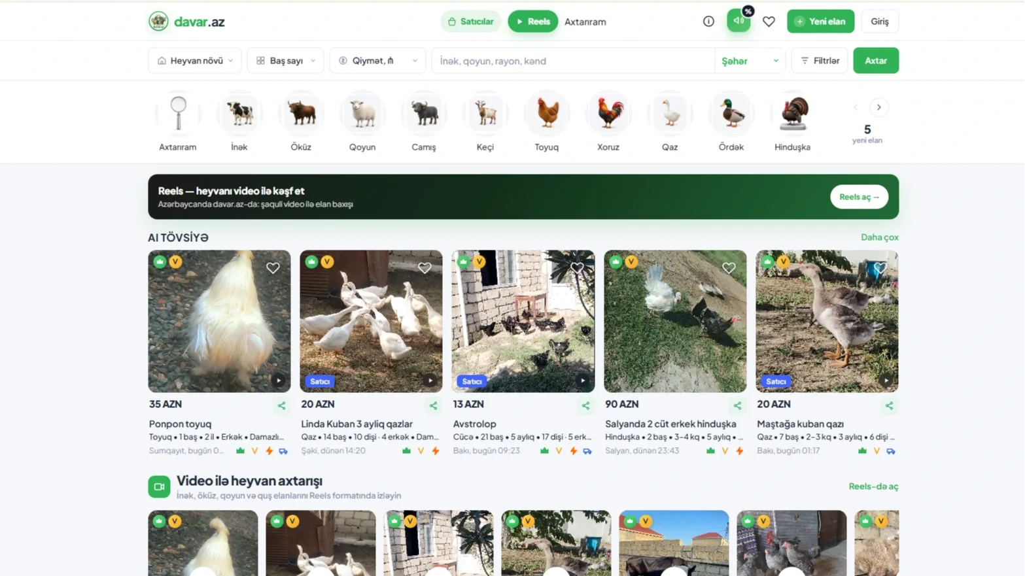
Task: Select the Hinduşka turkey category icon
Action: [793, 114]
